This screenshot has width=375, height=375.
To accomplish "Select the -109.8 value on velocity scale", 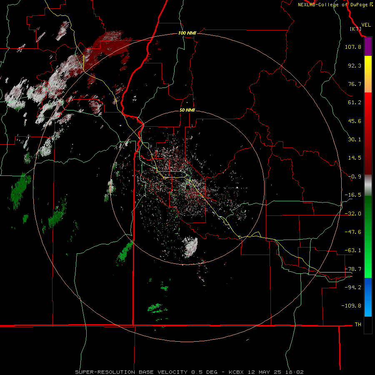I will (x=351, y=306).
